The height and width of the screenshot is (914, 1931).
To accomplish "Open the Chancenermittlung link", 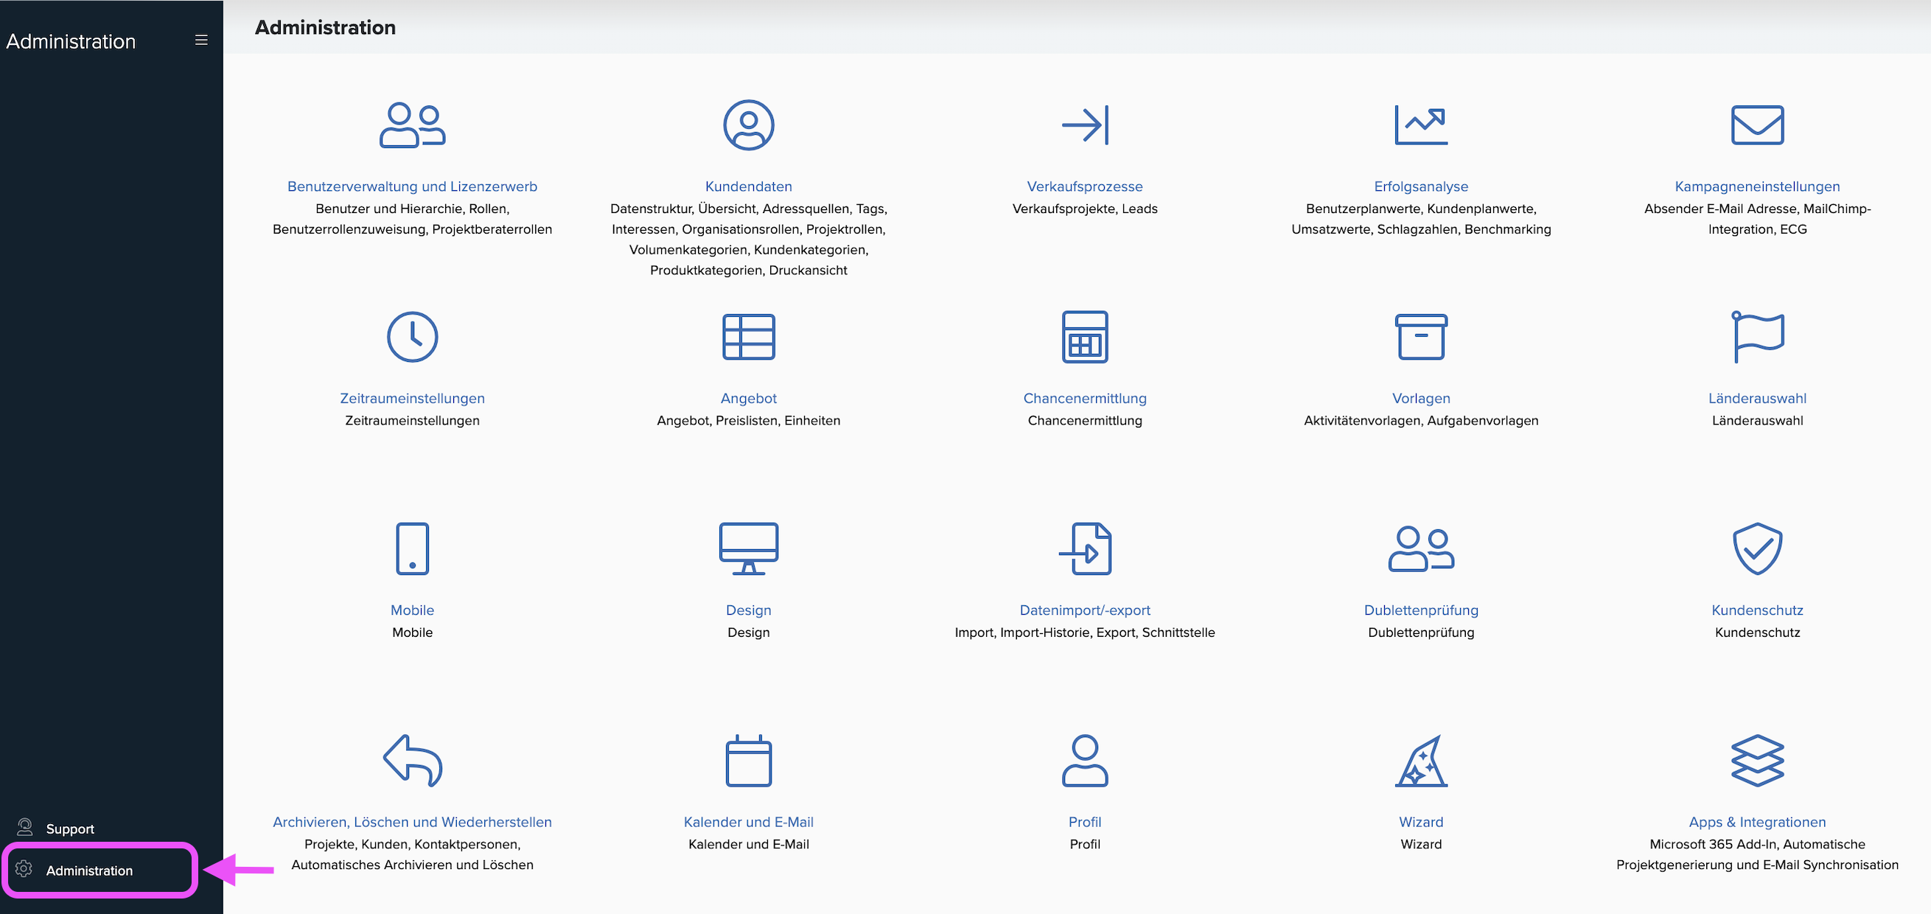I will [x=1085, y=399].
